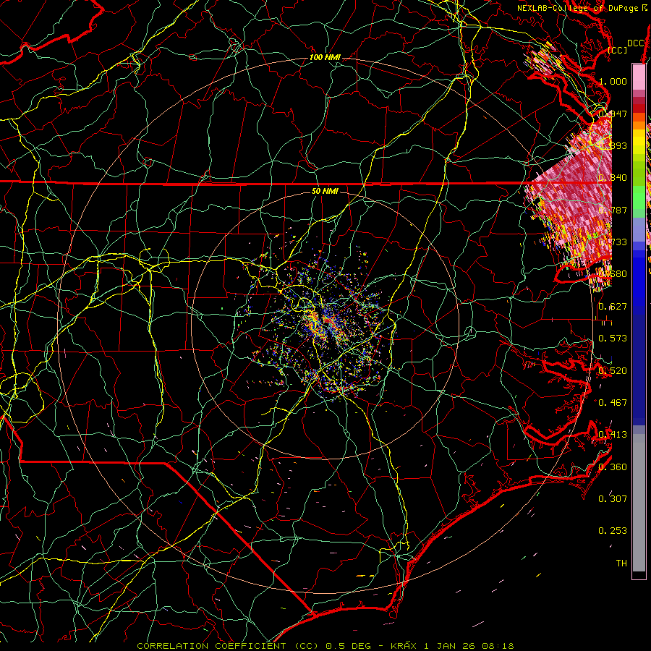651x651 pixels.
Task: Select the 0.733 legend value
Action: click(x=613, y=242)
